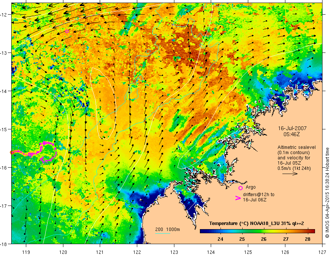Click the '(0.1m contours)' text

point(294,153)
